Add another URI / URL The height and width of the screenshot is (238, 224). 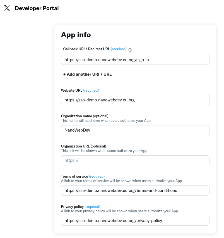(87, 74)
